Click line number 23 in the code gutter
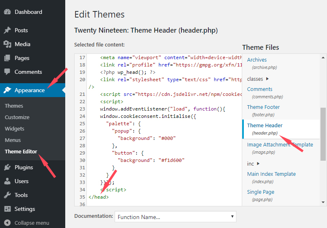Screen dimensions: 327x228 point(82,109)
